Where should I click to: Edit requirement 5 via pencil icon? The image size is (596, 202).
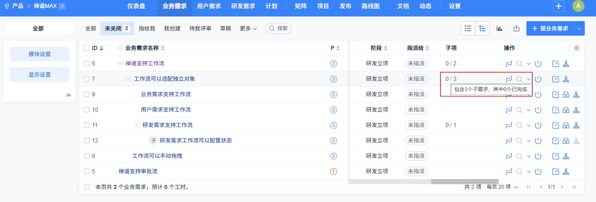(556, 172)
